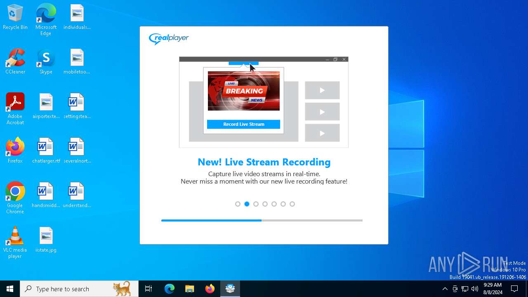Select the mobiletoo... image file
This screenshot has width=528, height=297.
coord(77,62)
